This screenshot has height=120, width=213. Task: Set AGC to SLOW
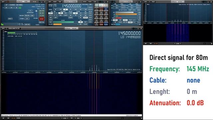(x=86, y=24)
